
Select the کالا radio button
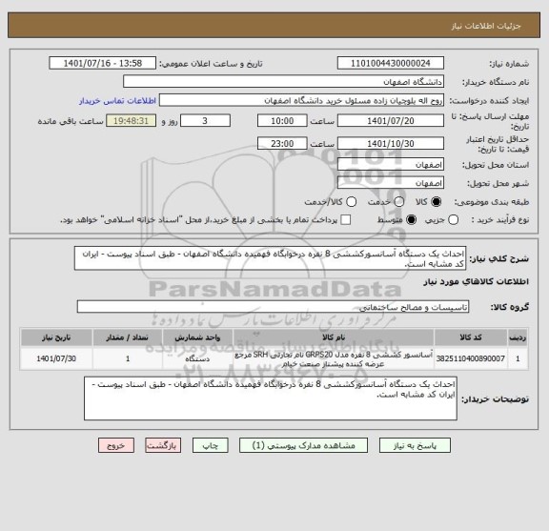[x=437, y=202]
